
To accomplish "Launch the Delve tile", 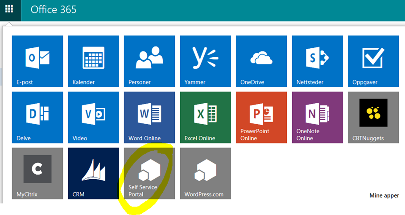I will point(37,118).
